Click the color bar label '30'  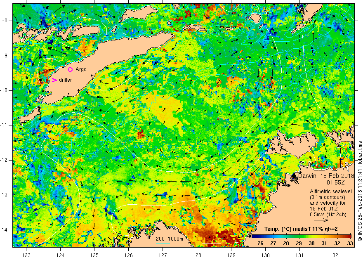(311, 243)
